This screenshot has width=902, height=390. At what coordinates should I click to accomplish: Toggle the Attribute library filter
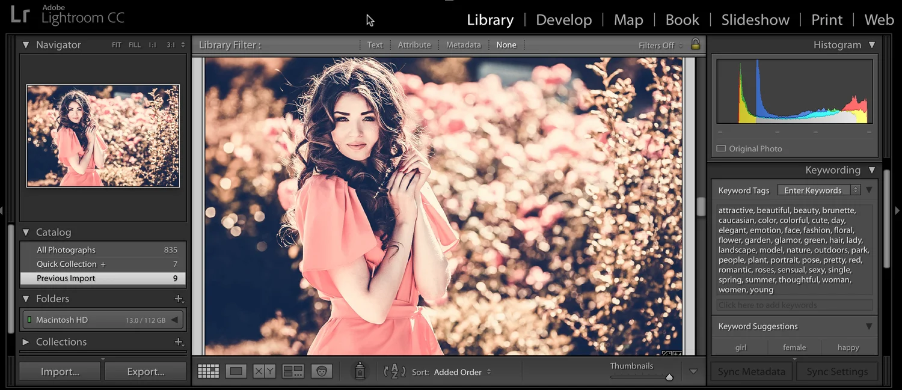(414, 44)
